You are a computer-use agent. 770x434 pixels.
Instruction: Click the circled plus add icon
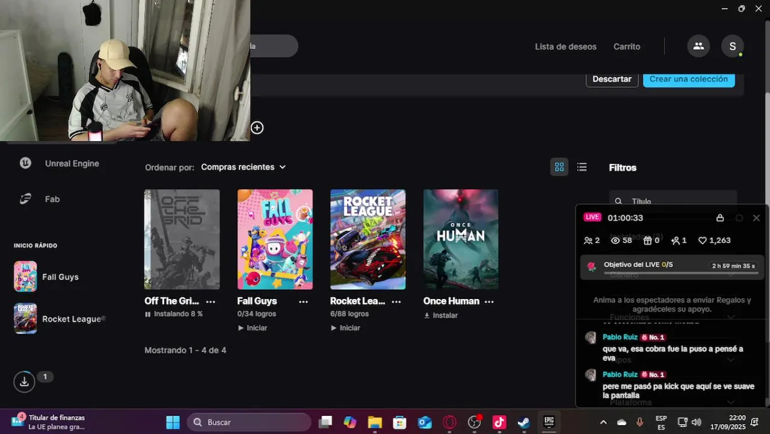(x=257, y=128)
